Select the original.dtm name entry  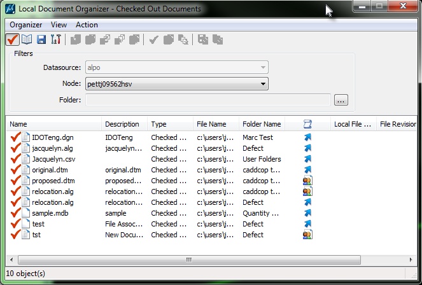point(50,170)
